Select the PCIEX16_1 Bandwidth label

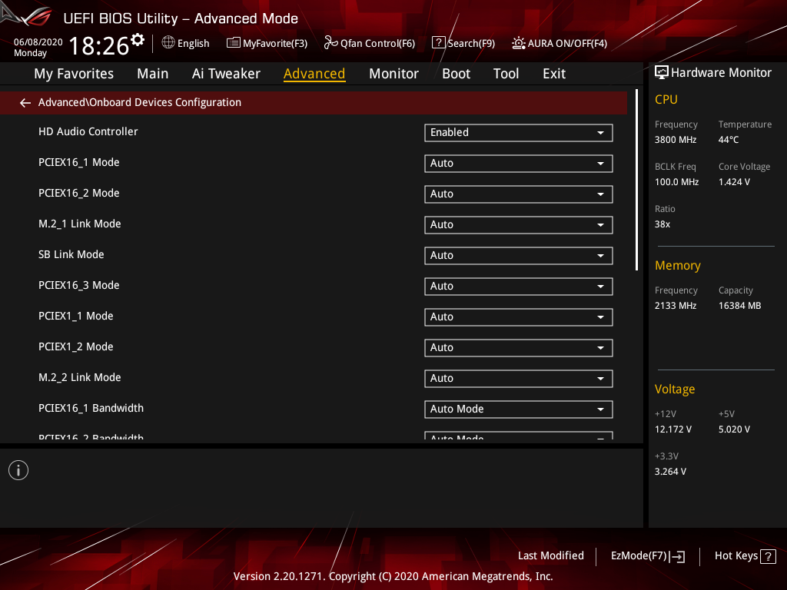click(91, 409)
